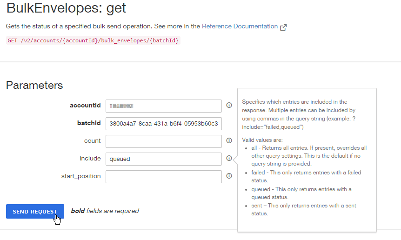The width and height of the screenshot is (401, 240).
Task: Click the batchId field label
Action: click(88, 123)
